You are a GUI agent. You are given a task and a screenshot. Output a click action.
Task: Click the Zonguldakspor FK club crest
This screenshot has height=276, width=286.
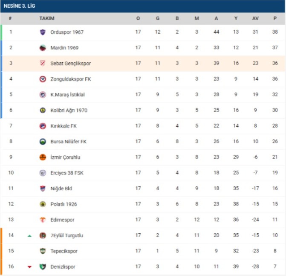pos(43,79)
